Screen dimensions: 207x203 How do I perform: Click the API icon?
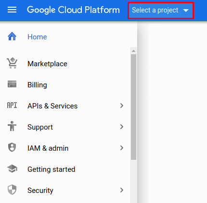coord(12,106)
